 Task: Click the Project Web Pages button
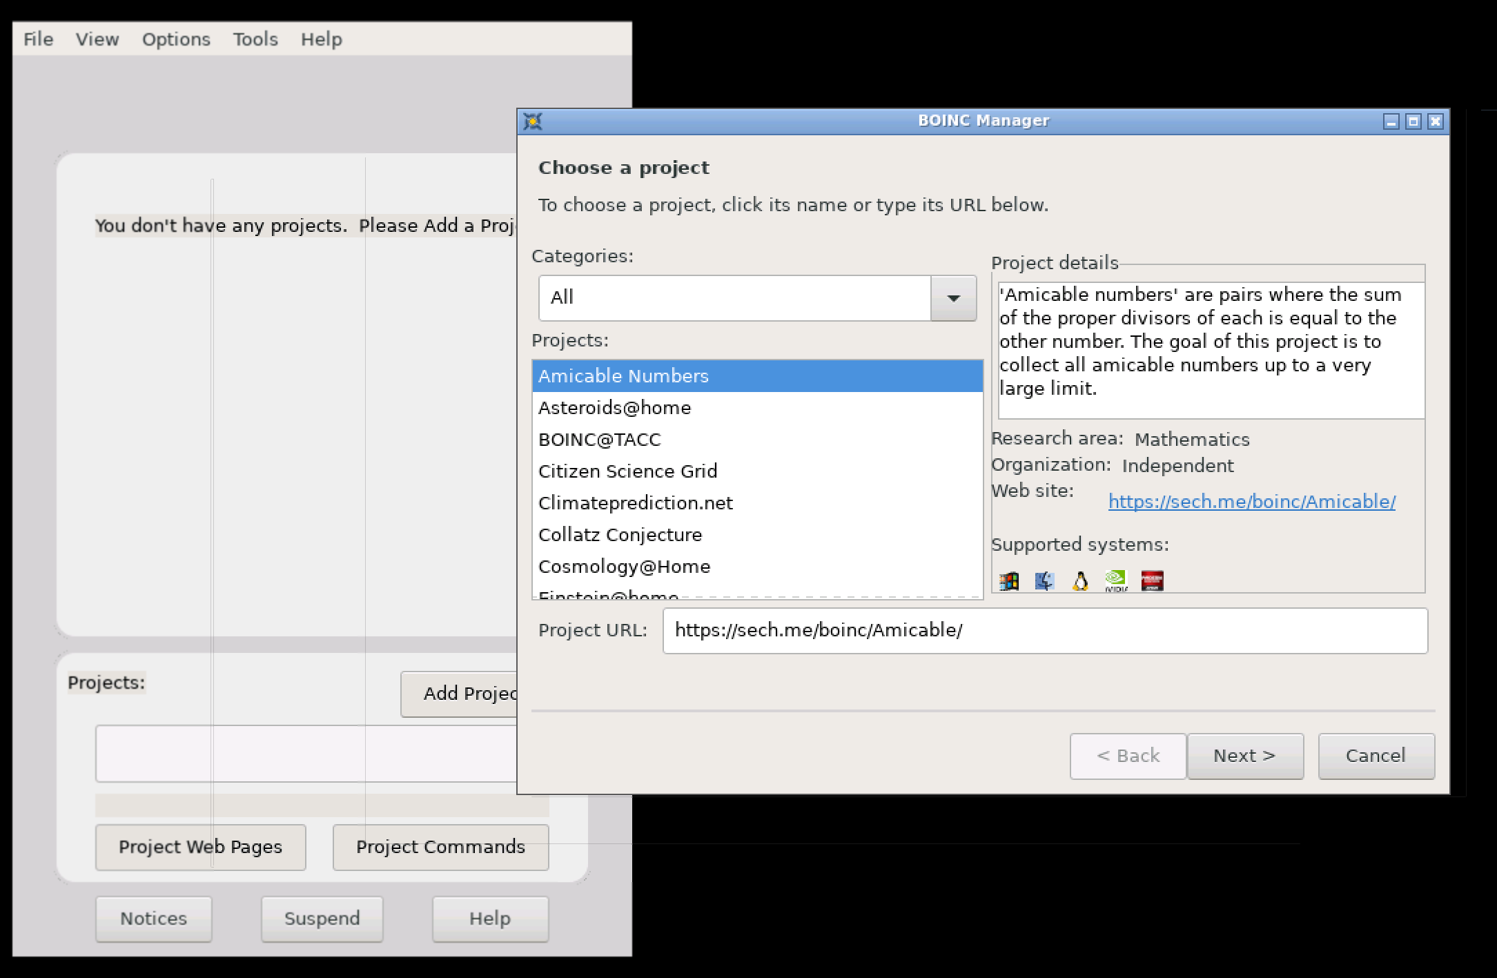click(200, 847)
